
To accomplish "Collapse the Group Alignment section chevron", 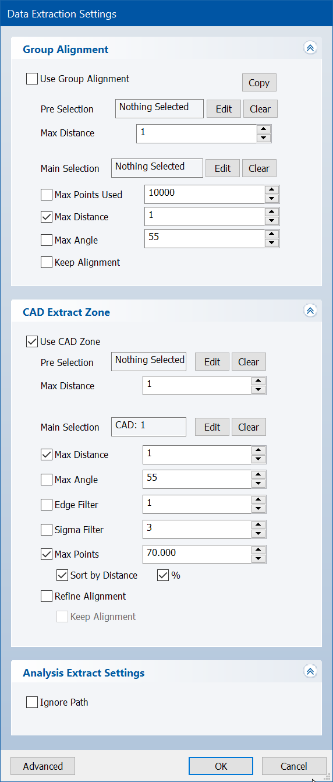I will pos(310,48).
